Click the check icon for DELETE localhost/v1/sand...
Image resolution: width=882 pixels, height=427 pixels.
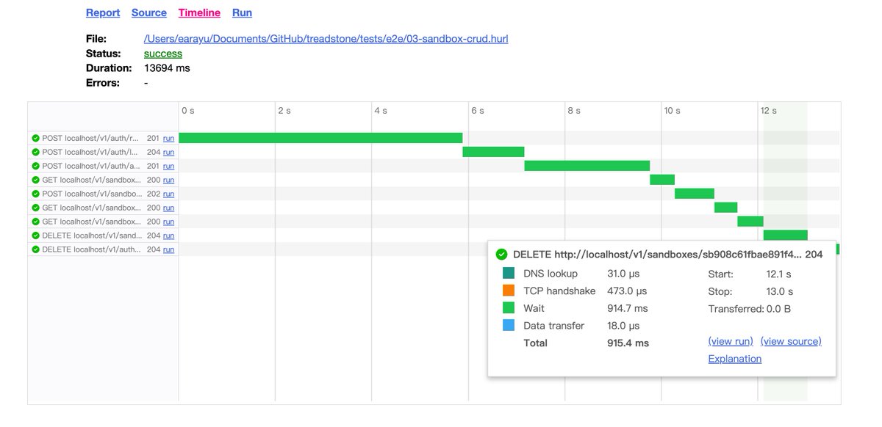(x=35, y=236)
